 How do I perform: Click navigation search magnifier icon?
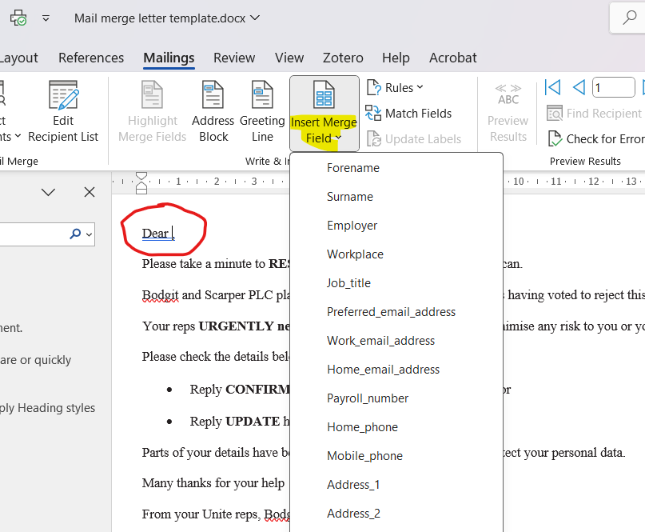(75, 234)
